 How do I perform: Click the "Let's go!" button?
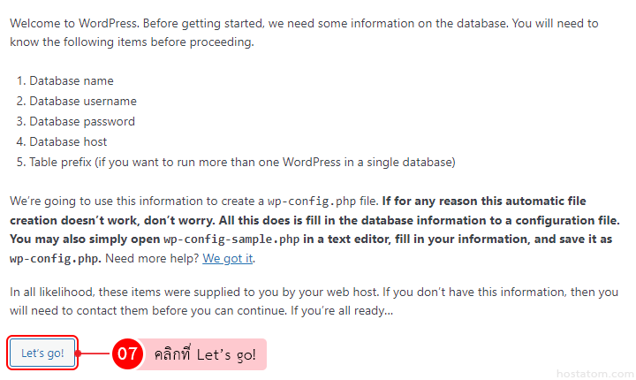pos(42,353)
